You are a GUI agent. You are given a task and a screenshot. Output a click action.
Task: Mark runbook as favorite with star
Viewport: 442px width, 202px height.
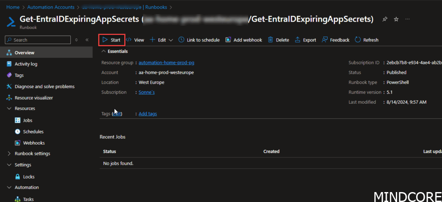396,19
